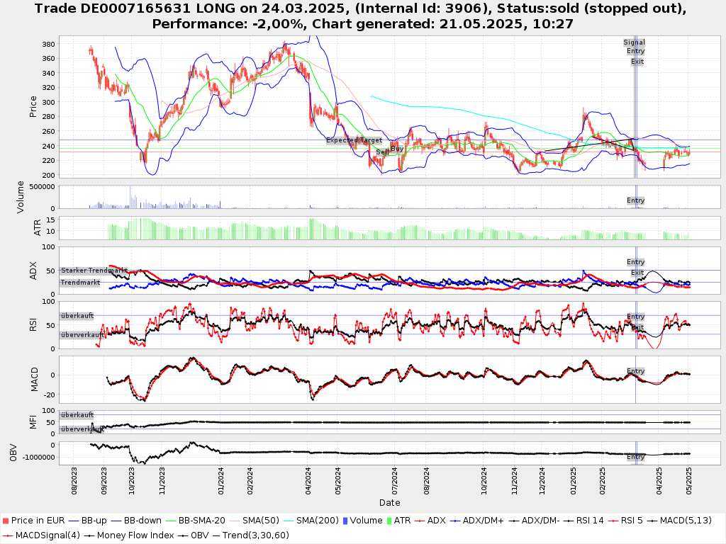Click the Entry label in the OBV panel

[636, 457]
